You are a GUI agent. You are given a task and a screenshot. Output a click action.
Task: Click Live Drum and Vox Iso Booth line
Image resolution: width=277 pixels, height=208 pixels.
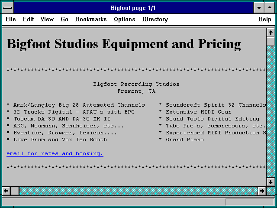point(57,140)
